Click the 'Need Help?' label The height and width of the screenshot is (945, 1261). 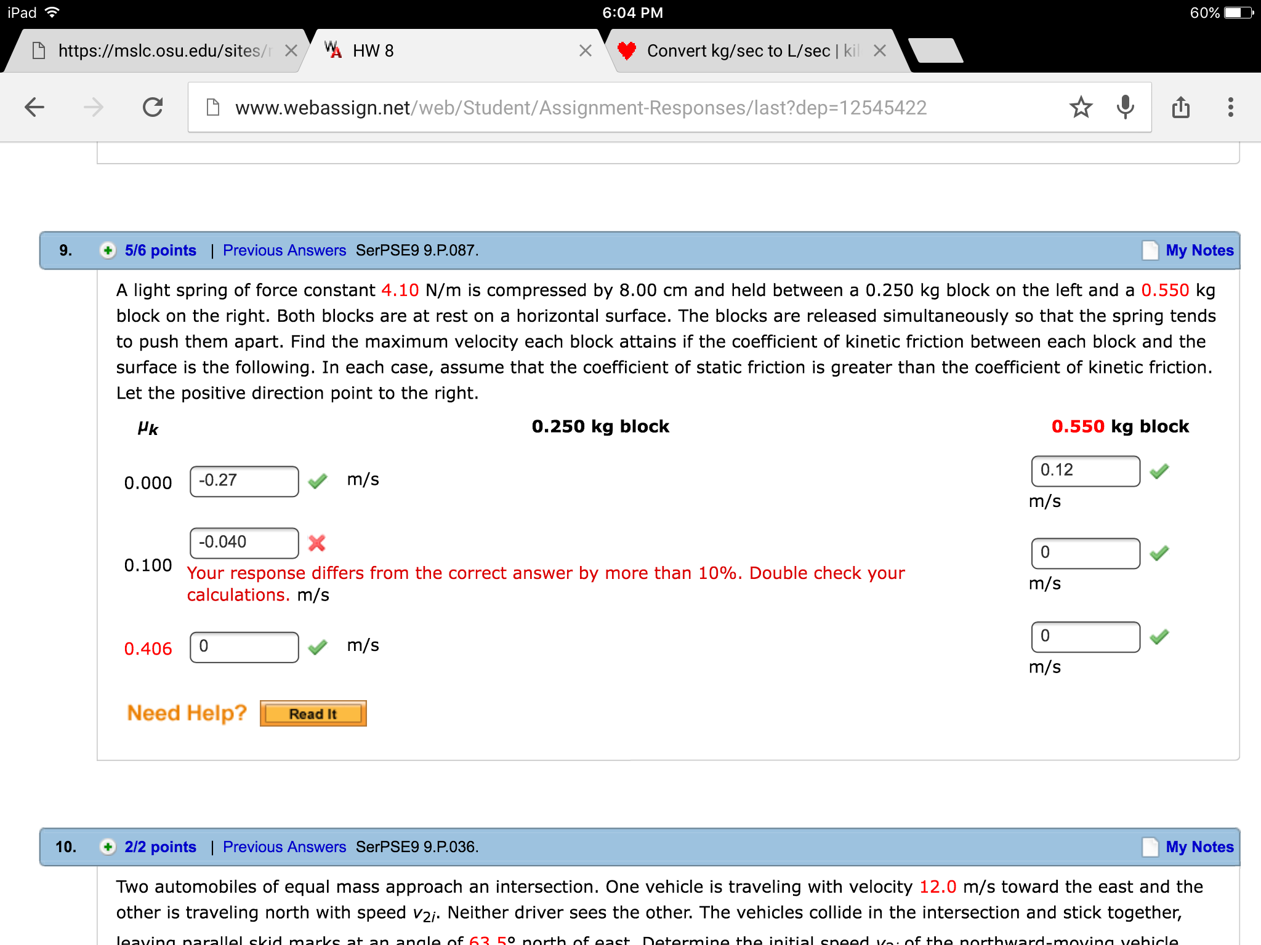click(187, 713)
